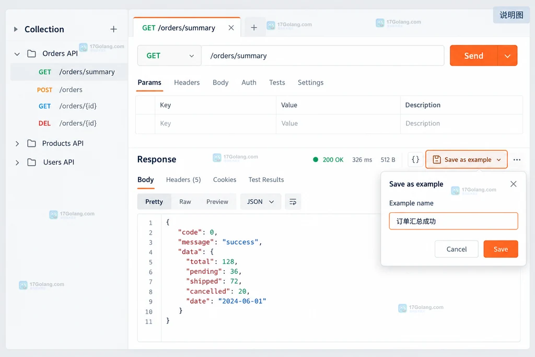Select POST /orders request

69,90
